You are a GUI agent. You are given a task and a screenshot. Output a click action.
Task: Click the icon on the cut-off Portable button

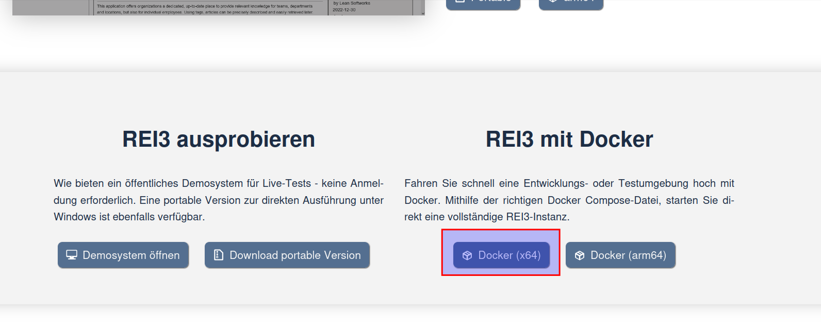tap(460, 2)
